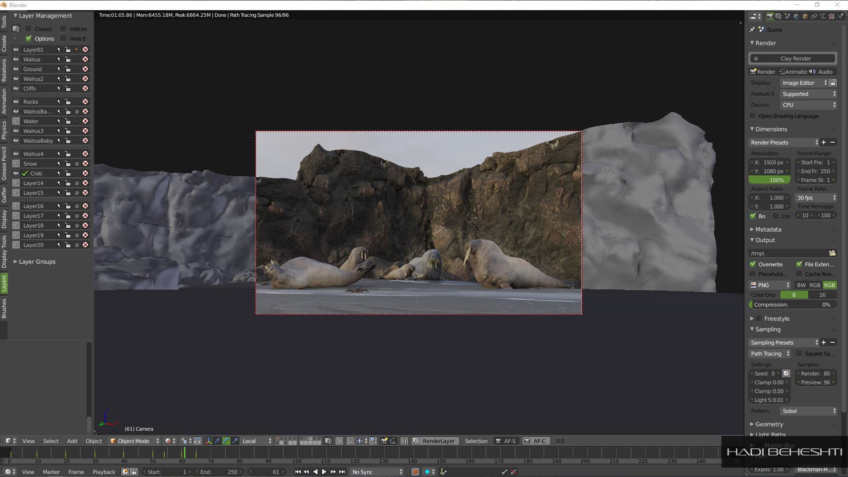
Task: Open the World properties tab
Action: pos(796,16)
